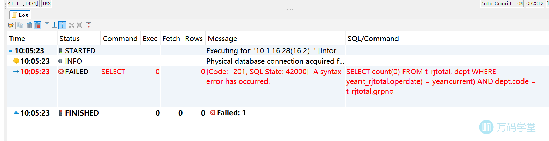The width and height of the screenshot is (549, 141).
Task: Jump to the top log entry arrow
Action: 47,25
